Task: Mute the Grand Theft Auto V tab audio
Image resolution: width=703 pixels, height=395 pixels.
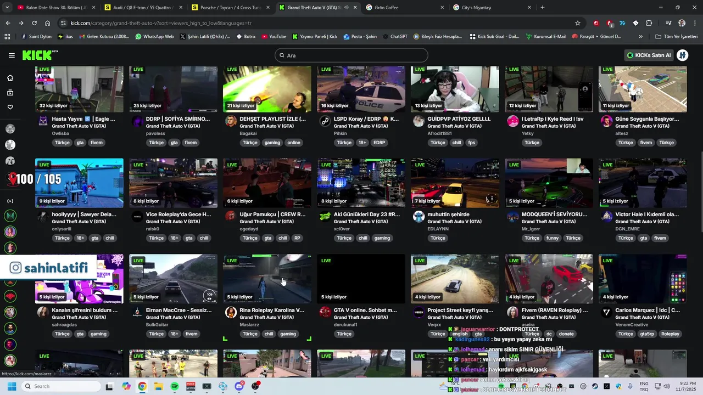Action: coord(347,8)
